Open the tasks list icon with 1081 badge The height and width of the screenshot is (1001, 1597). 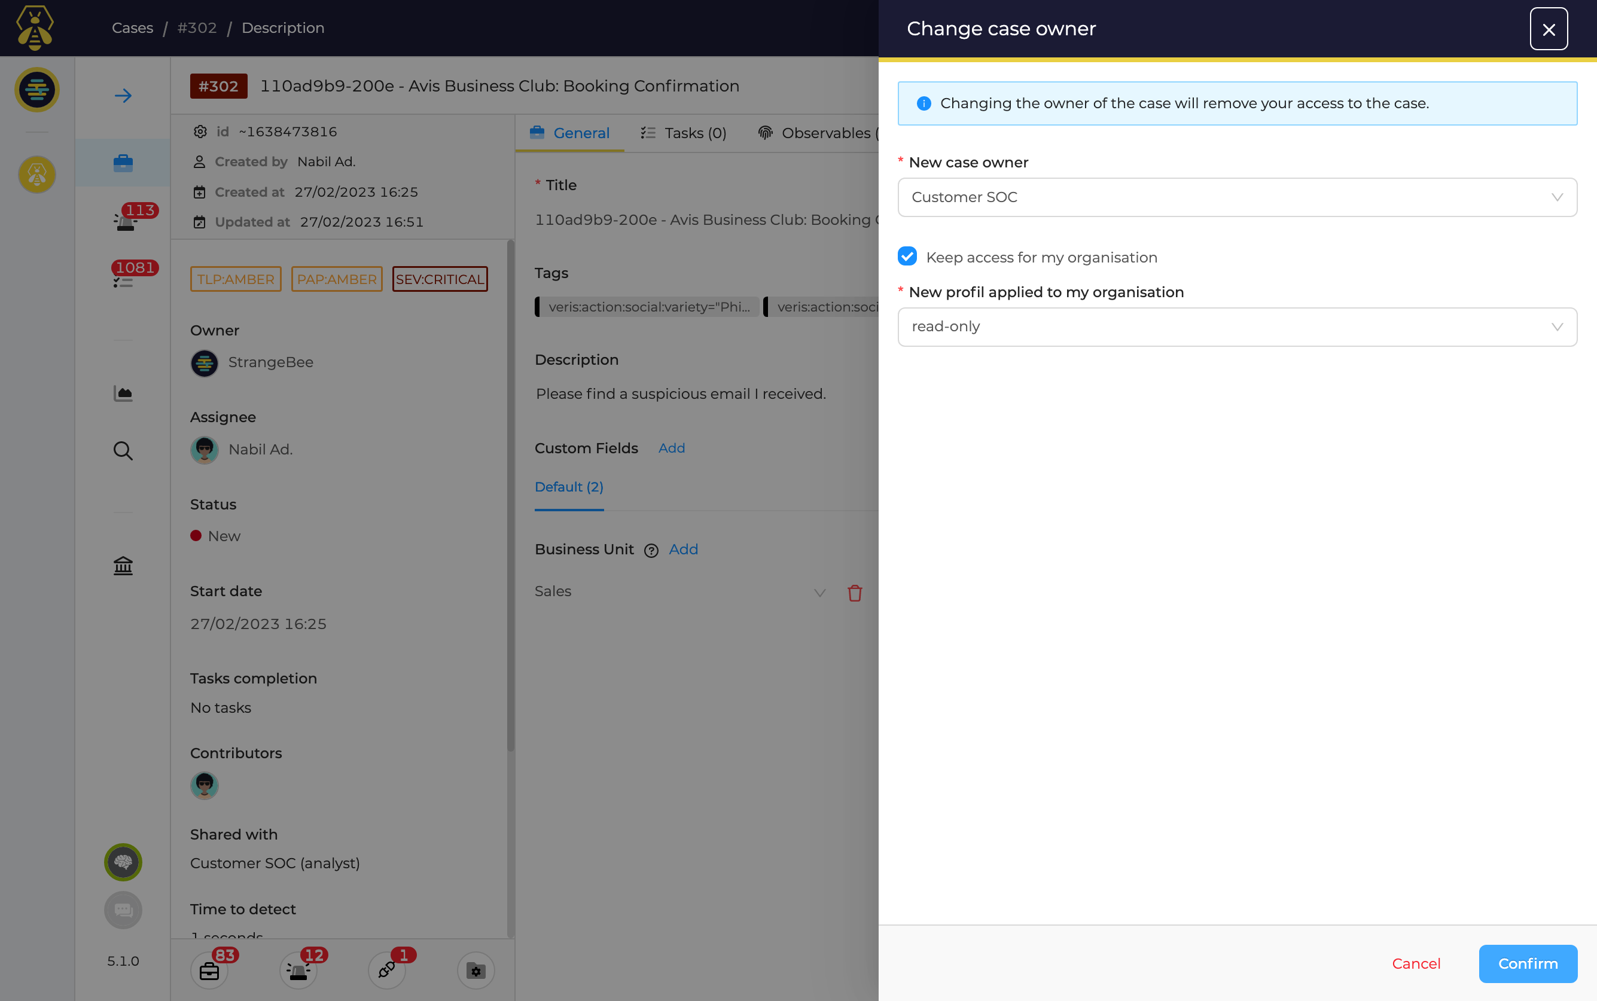tap(123, 280)
